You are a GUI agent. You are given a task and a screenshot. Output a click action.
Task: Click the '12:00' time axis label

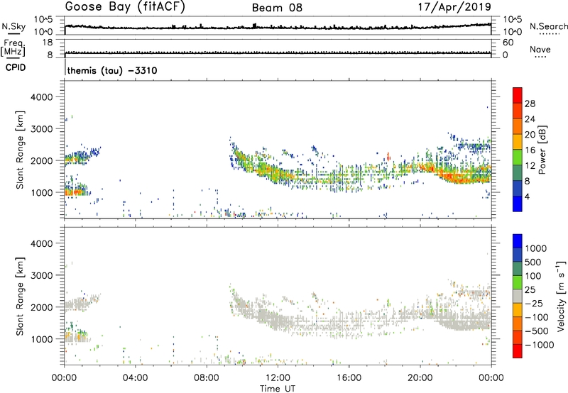coord(278,378)
